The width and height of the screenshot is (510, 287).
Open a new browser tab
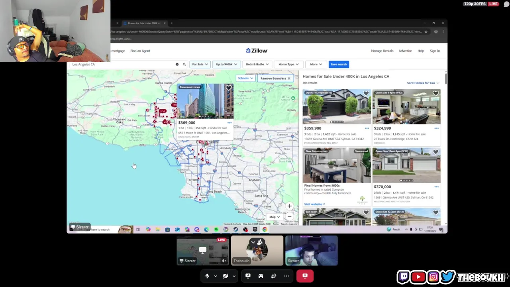[x=172, y=23]
